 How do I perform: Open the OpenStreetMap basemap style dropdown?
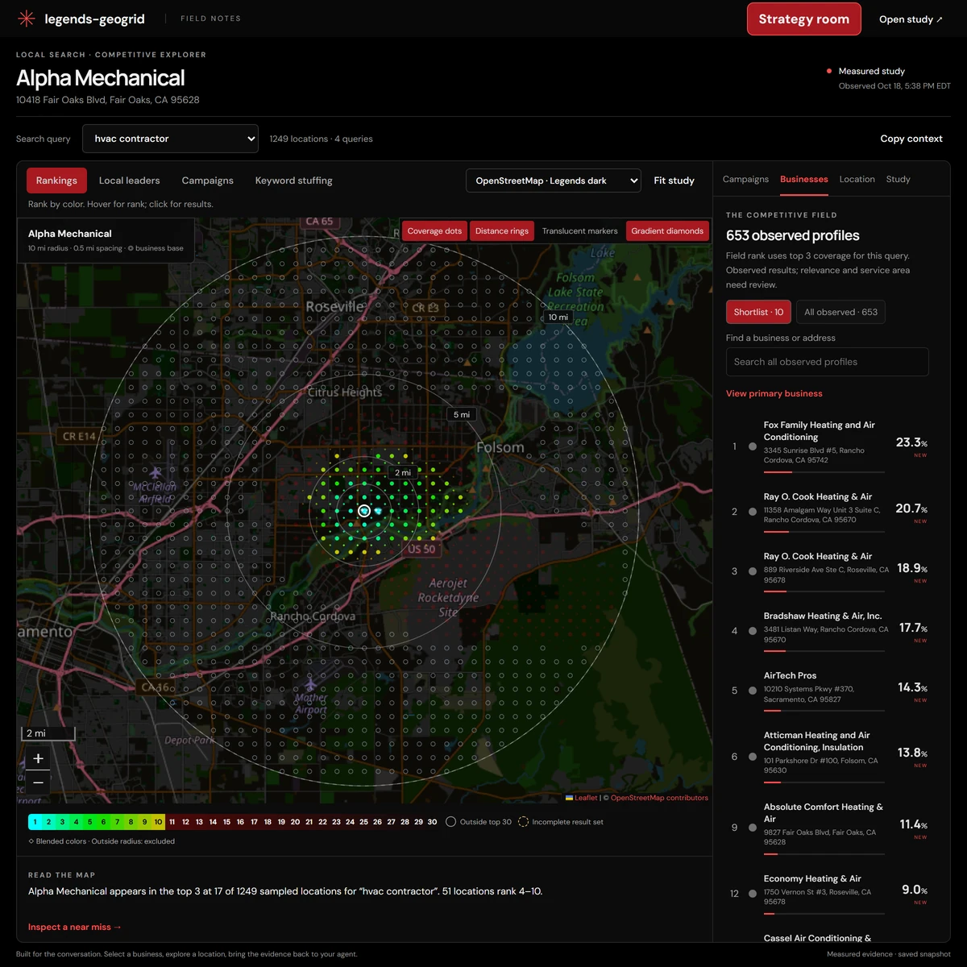click(554, 181)
